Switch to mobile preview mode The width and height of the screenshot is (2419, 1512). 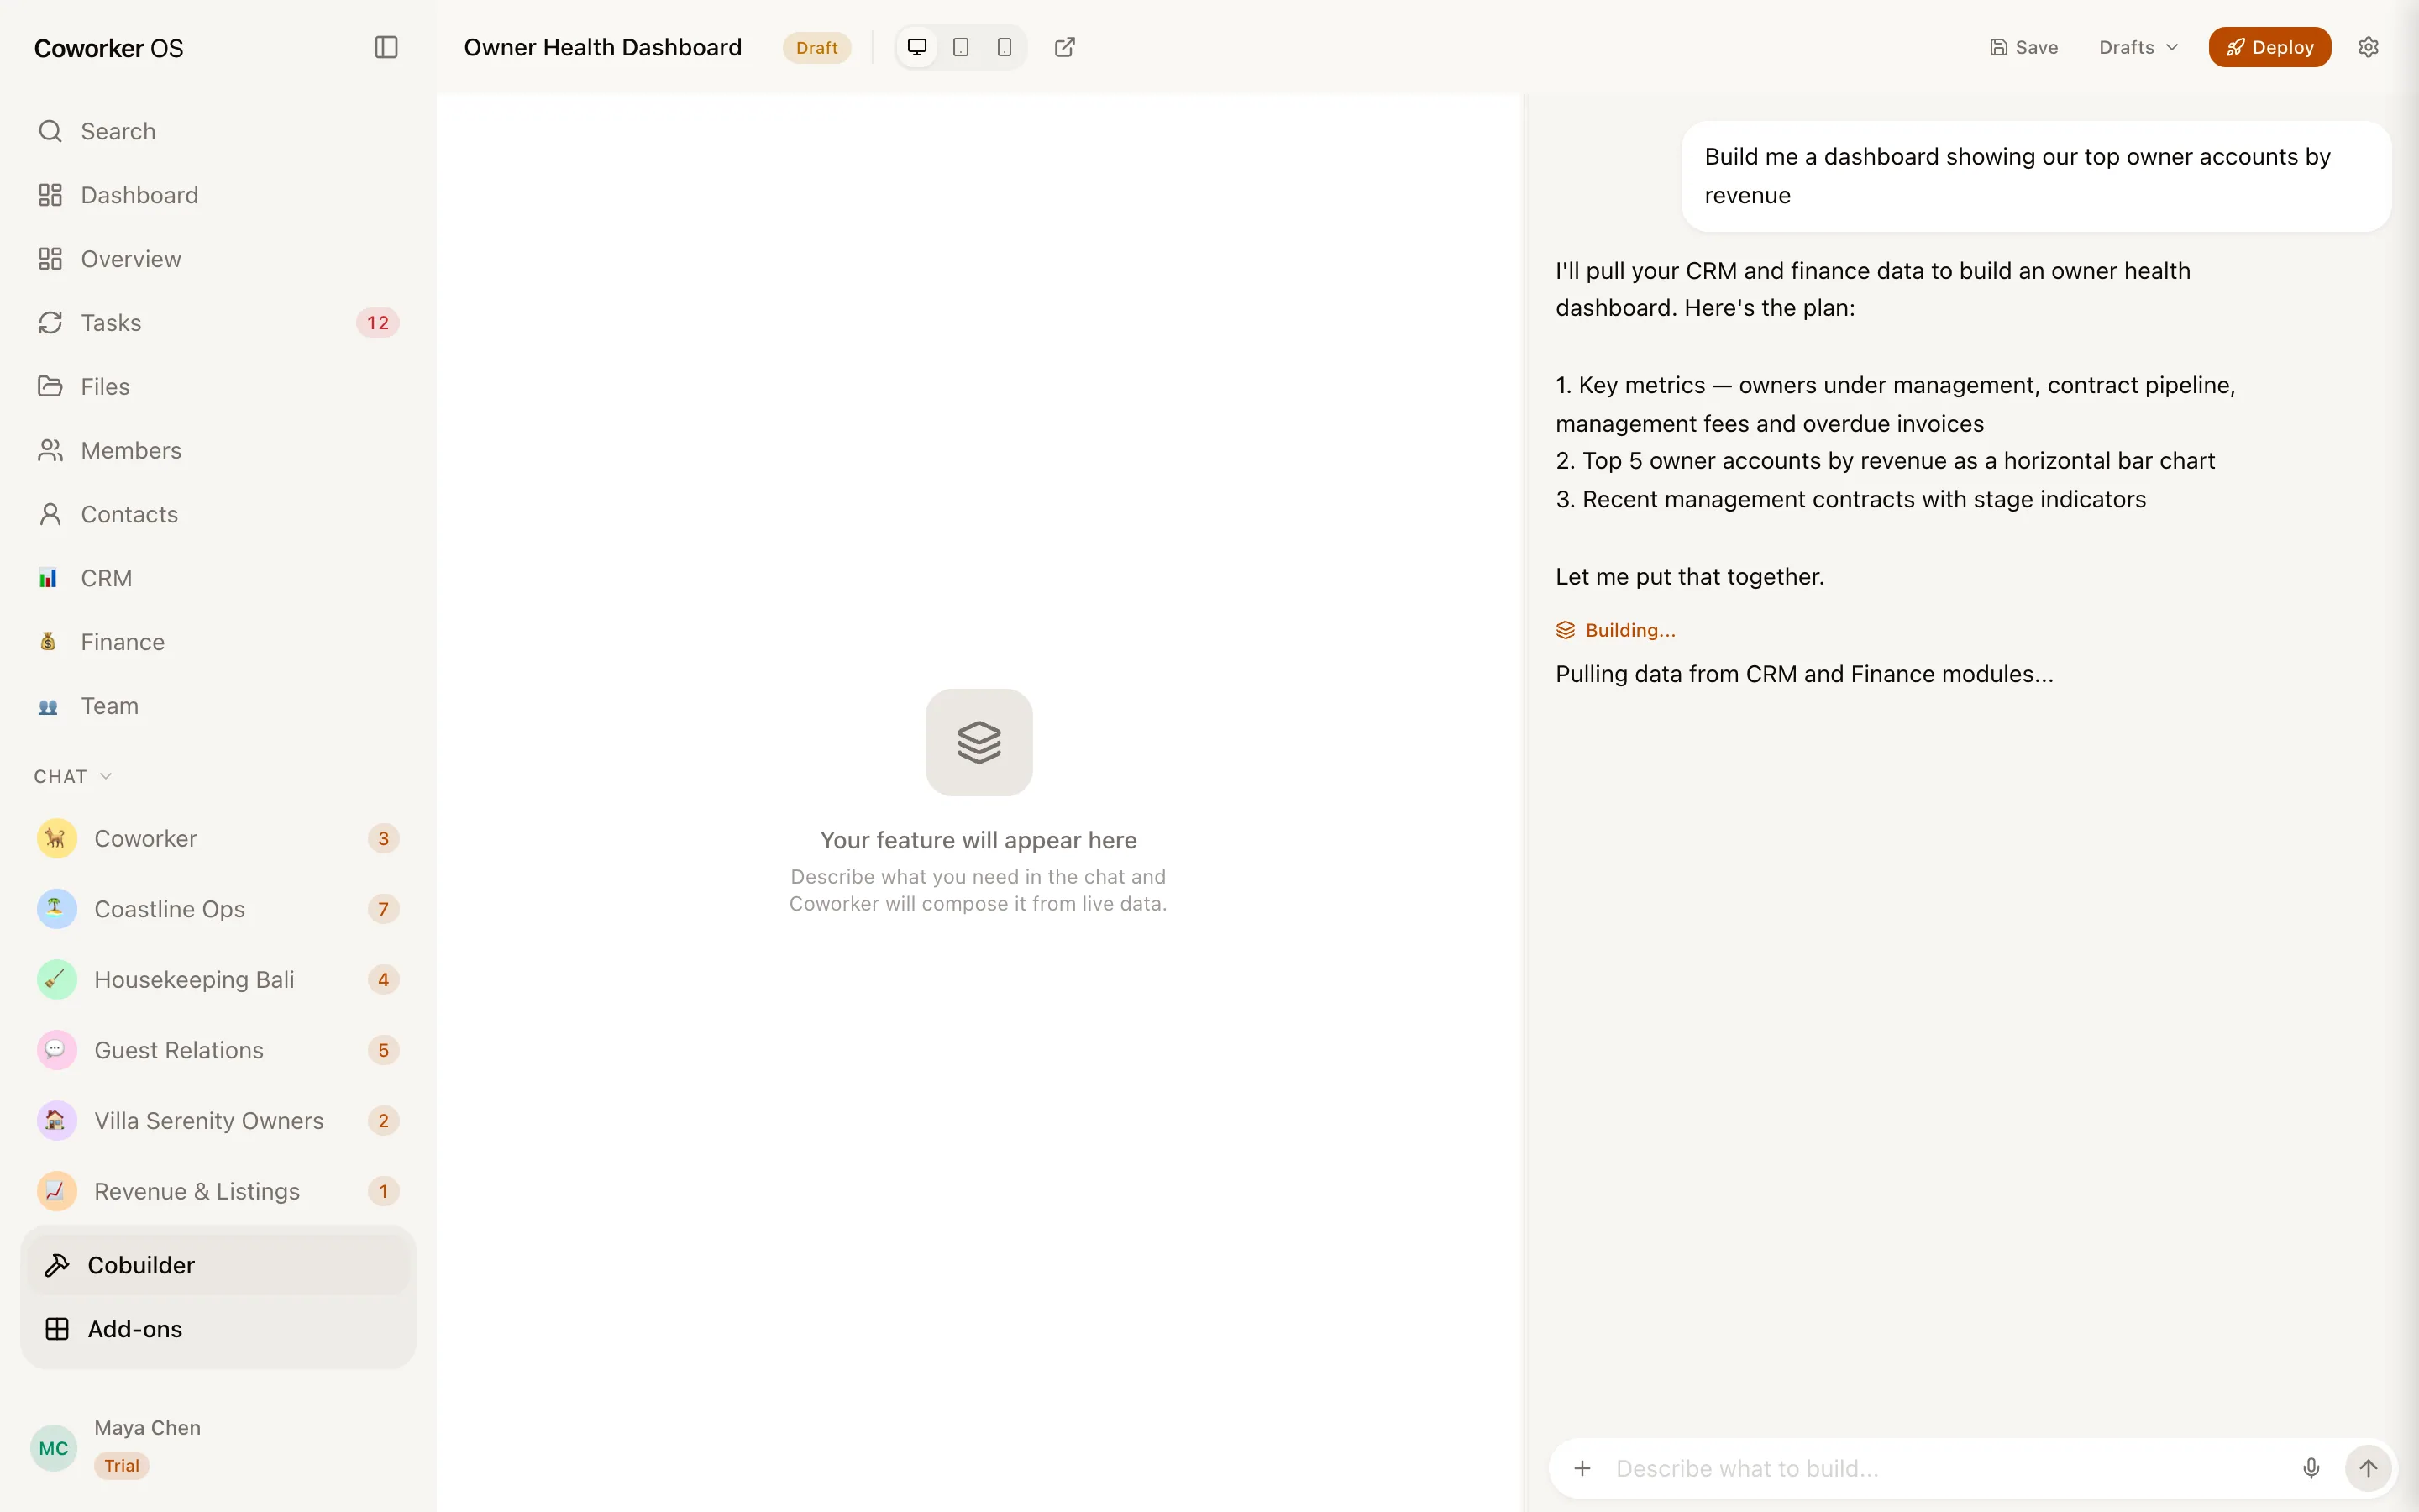point(1005,47)
